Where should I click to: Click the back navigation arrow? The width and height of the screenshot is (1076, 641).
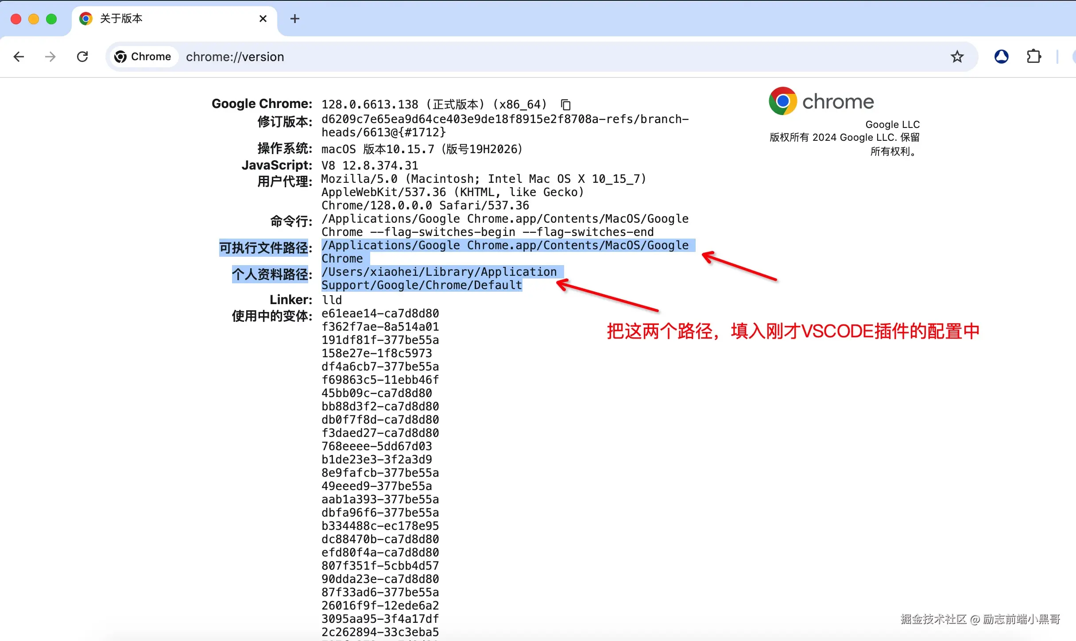pos(19,57)
